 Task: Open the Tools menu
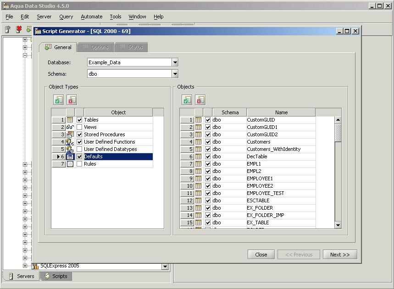pyautogui.click(x=115, y=17)
